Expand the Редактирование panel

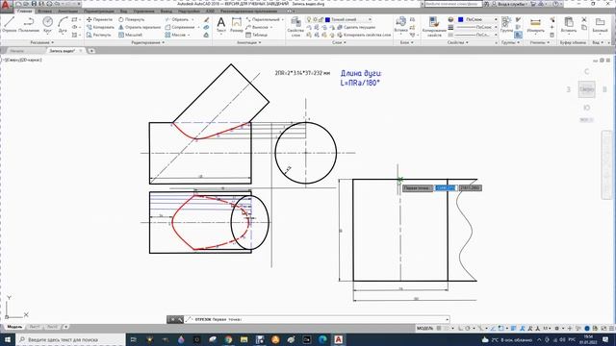pyautogui.click(x=148, y=42)
